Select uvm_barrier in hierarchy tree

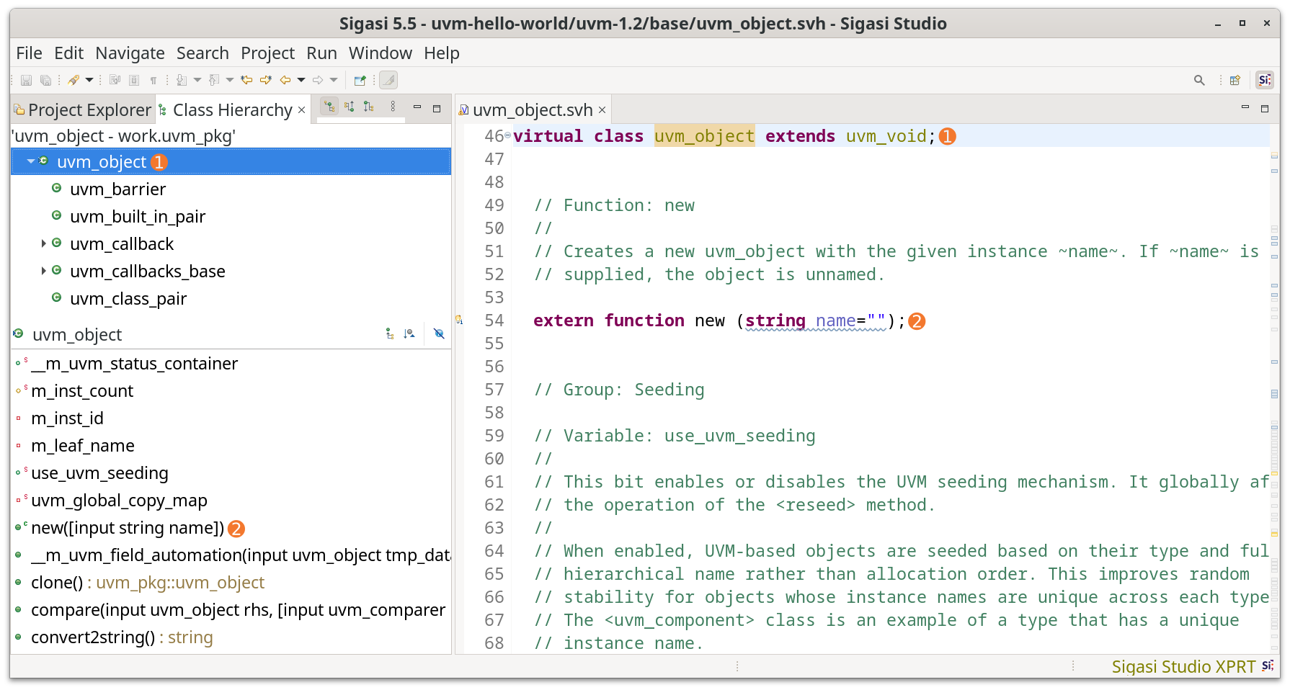point(118,189)
